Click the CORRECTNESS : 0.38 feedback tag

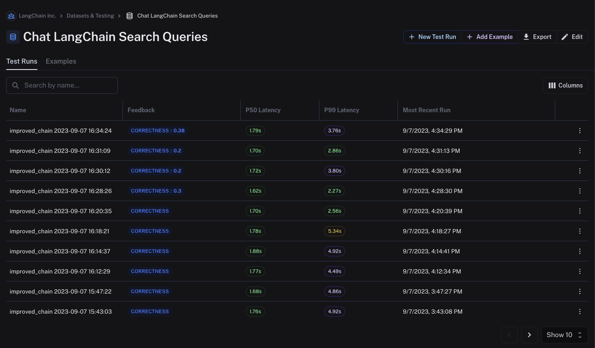pos(158,131)
